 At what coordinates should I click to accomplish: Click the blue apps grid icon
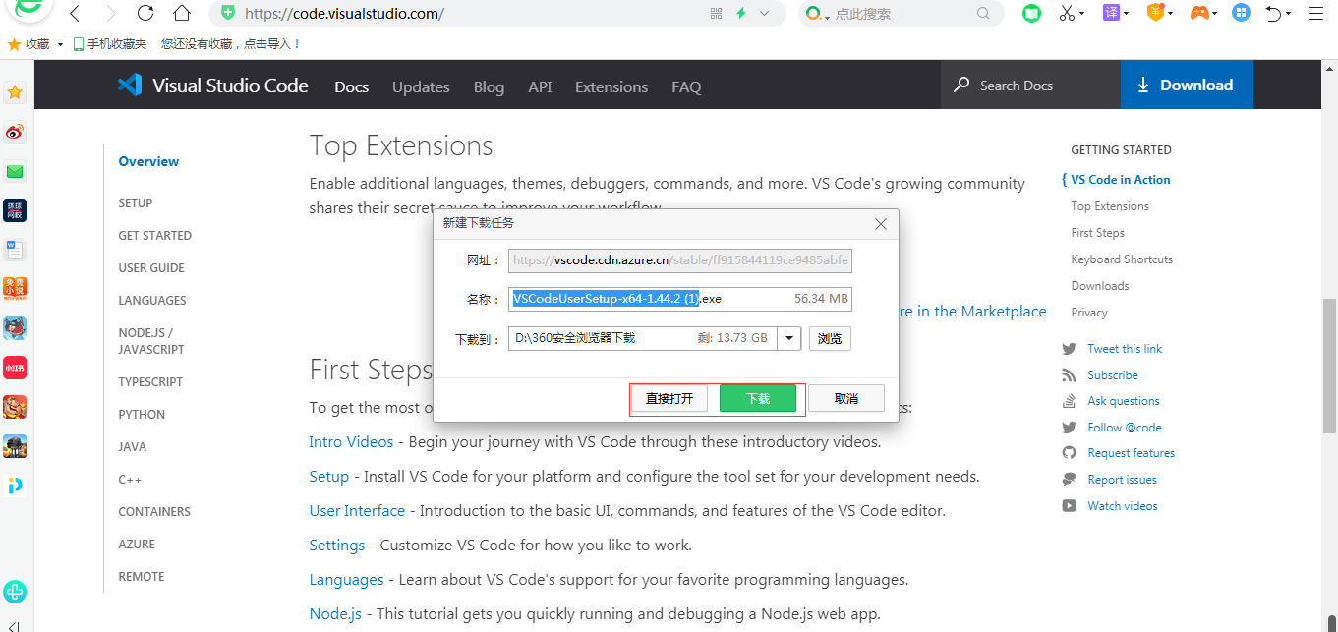pos(1242,14)
